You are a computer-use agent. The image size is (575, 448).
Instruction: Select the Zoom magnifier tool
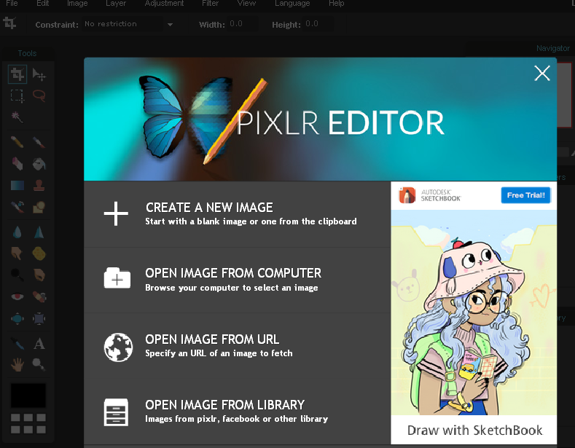tap(39, 364)
